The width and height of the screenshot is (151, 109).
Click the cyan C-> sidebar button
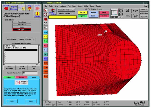coord(46,32)
